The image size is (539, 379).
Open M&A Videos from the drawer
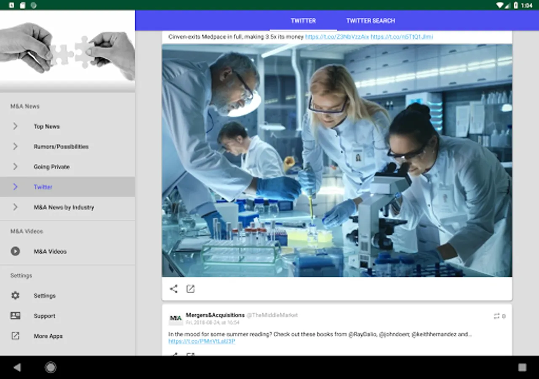pos(67,251)
